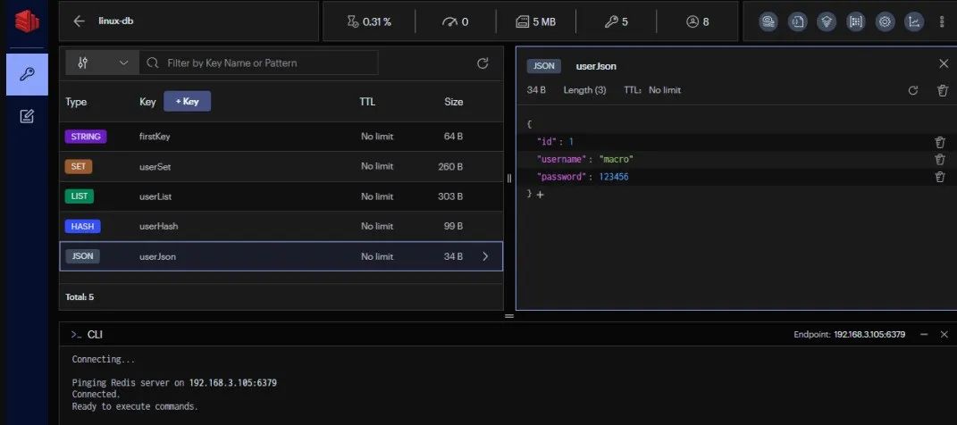Select the userJson JSON row
Image resolution: width=957 pixels, height=425 pixels.
(281, 256)
